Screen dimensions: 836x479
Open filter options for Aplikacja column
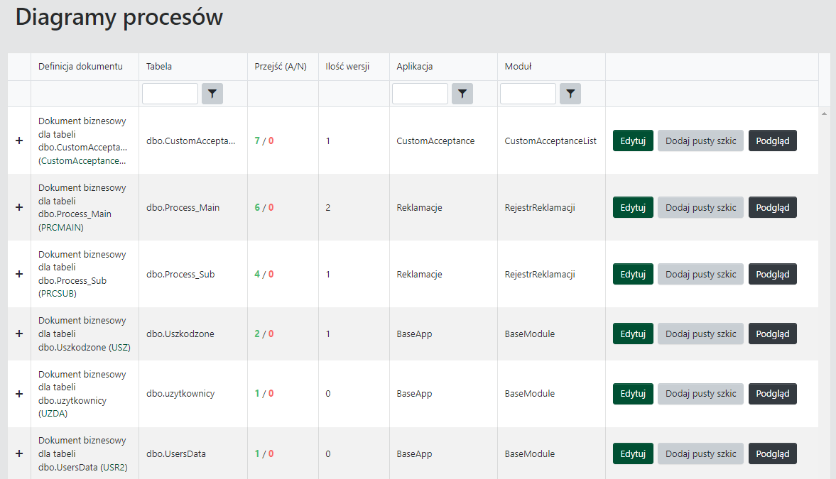pyautogui.click(x=462, y=94)
